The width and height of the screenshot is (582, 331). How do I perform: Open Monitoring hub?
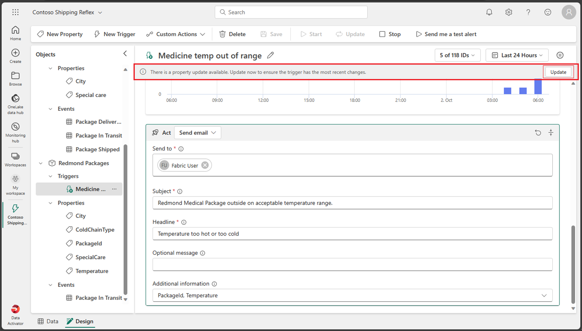tap(15, 132)
